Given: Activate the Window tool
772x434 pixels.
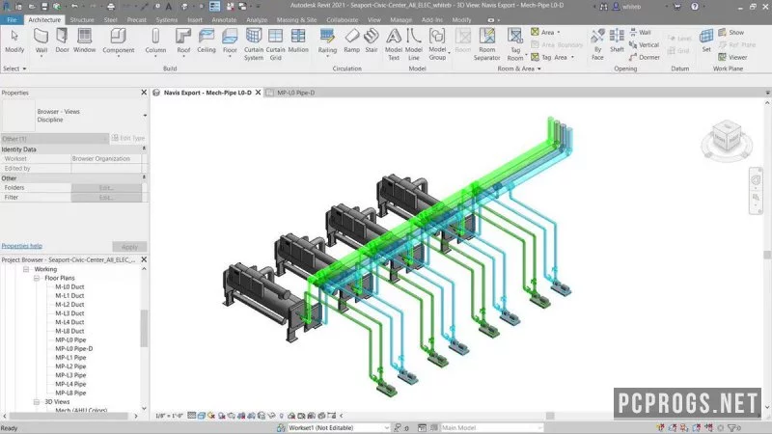Looking at the screenshot, I should pyautogui.click(x=84, y=41).
